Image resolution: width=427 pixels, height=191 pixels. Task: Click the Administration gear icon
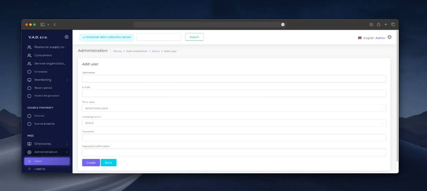click(29, 152)
